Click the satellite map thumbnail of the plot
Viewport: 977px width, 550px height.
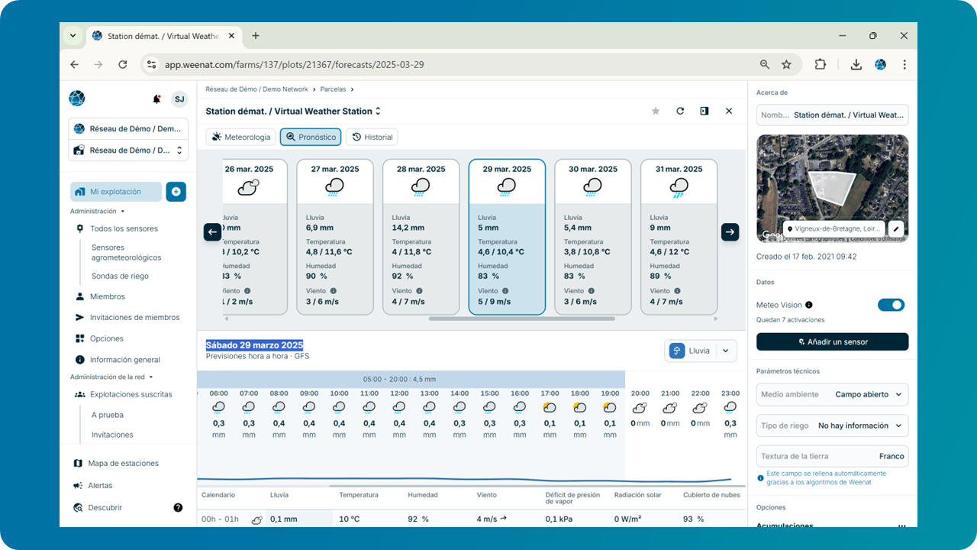click(x=833, y=189)
